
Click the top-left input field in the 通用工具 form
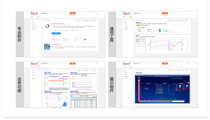[x=143, y=29]
